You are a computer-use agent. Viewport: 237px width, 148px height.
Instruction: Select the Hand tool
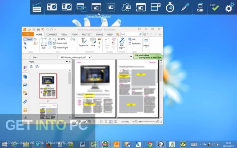[28, 39]
